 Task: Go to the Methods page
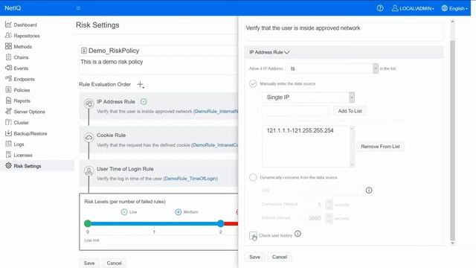[23, 46]
